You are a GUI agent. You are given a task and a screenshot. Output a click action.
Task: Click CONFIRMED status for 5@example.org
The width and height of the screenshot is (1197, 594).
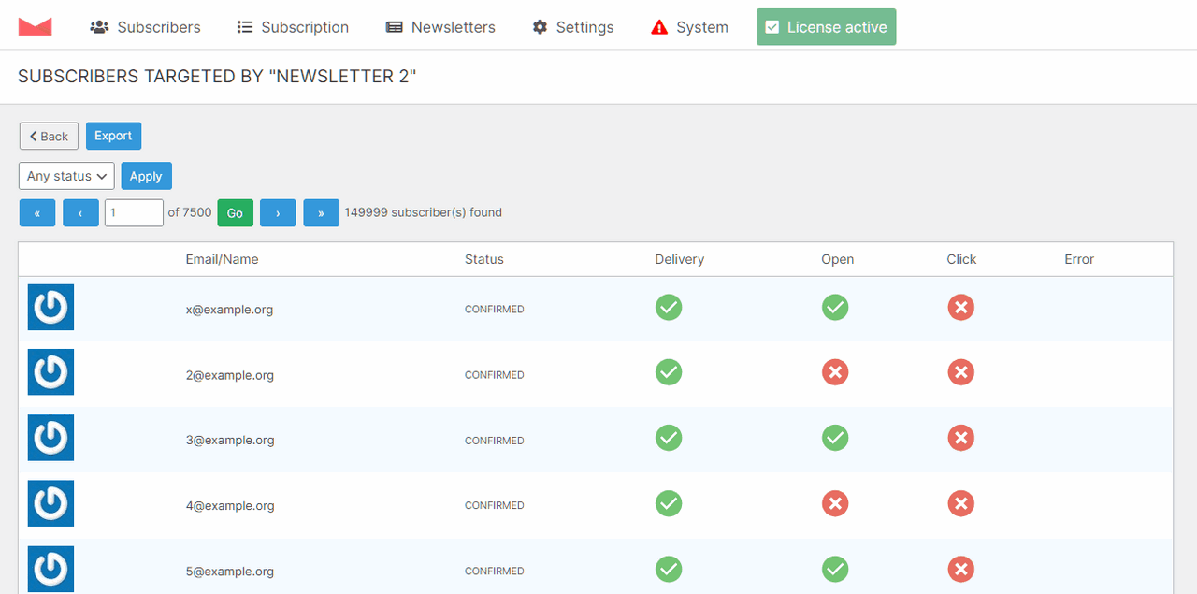[495, 572]
